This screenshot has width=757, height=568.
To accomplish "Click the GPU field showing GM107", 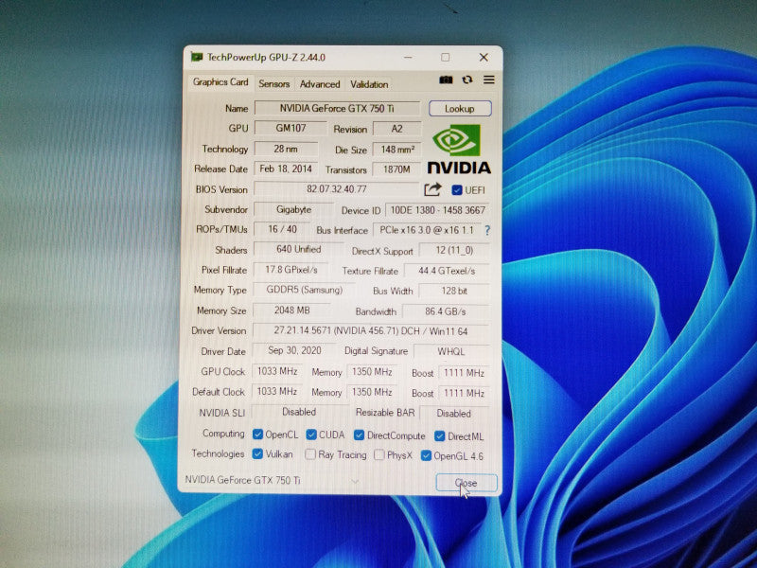I will pyautogui.click(x=290, y=128).
